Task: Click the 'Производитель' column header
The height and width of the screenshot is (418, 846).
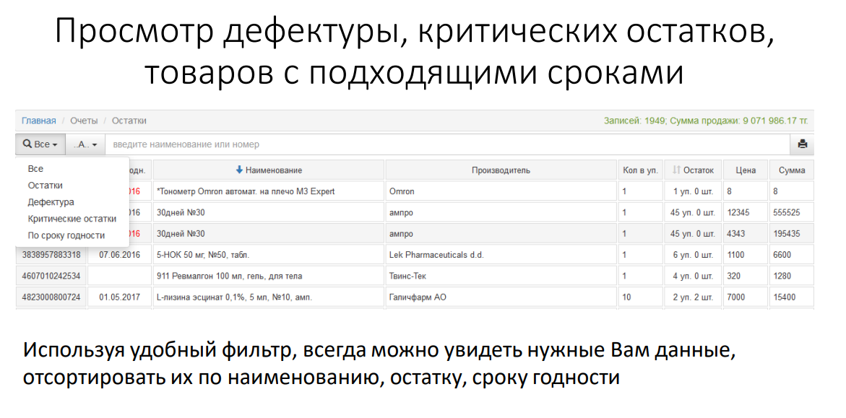Action: 501,170
